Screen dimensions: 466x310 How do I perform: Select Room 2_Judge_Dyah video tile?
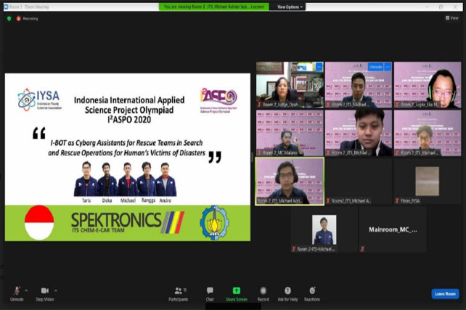click(290, 85)
